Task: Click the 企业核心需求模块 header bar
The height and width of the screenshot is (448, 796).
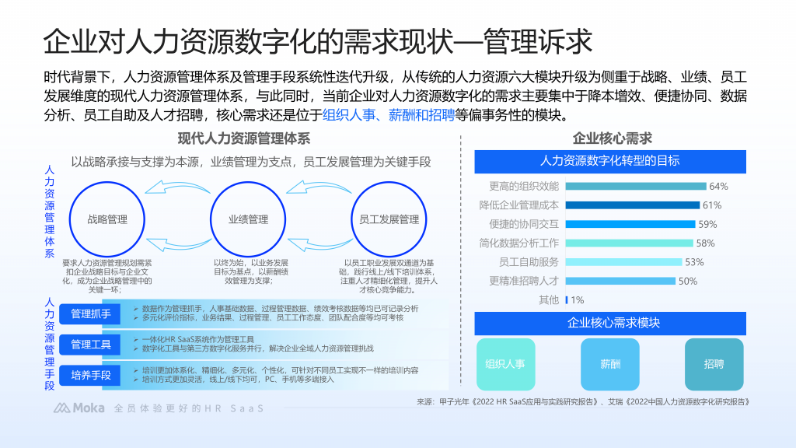Action: point(610,323)
